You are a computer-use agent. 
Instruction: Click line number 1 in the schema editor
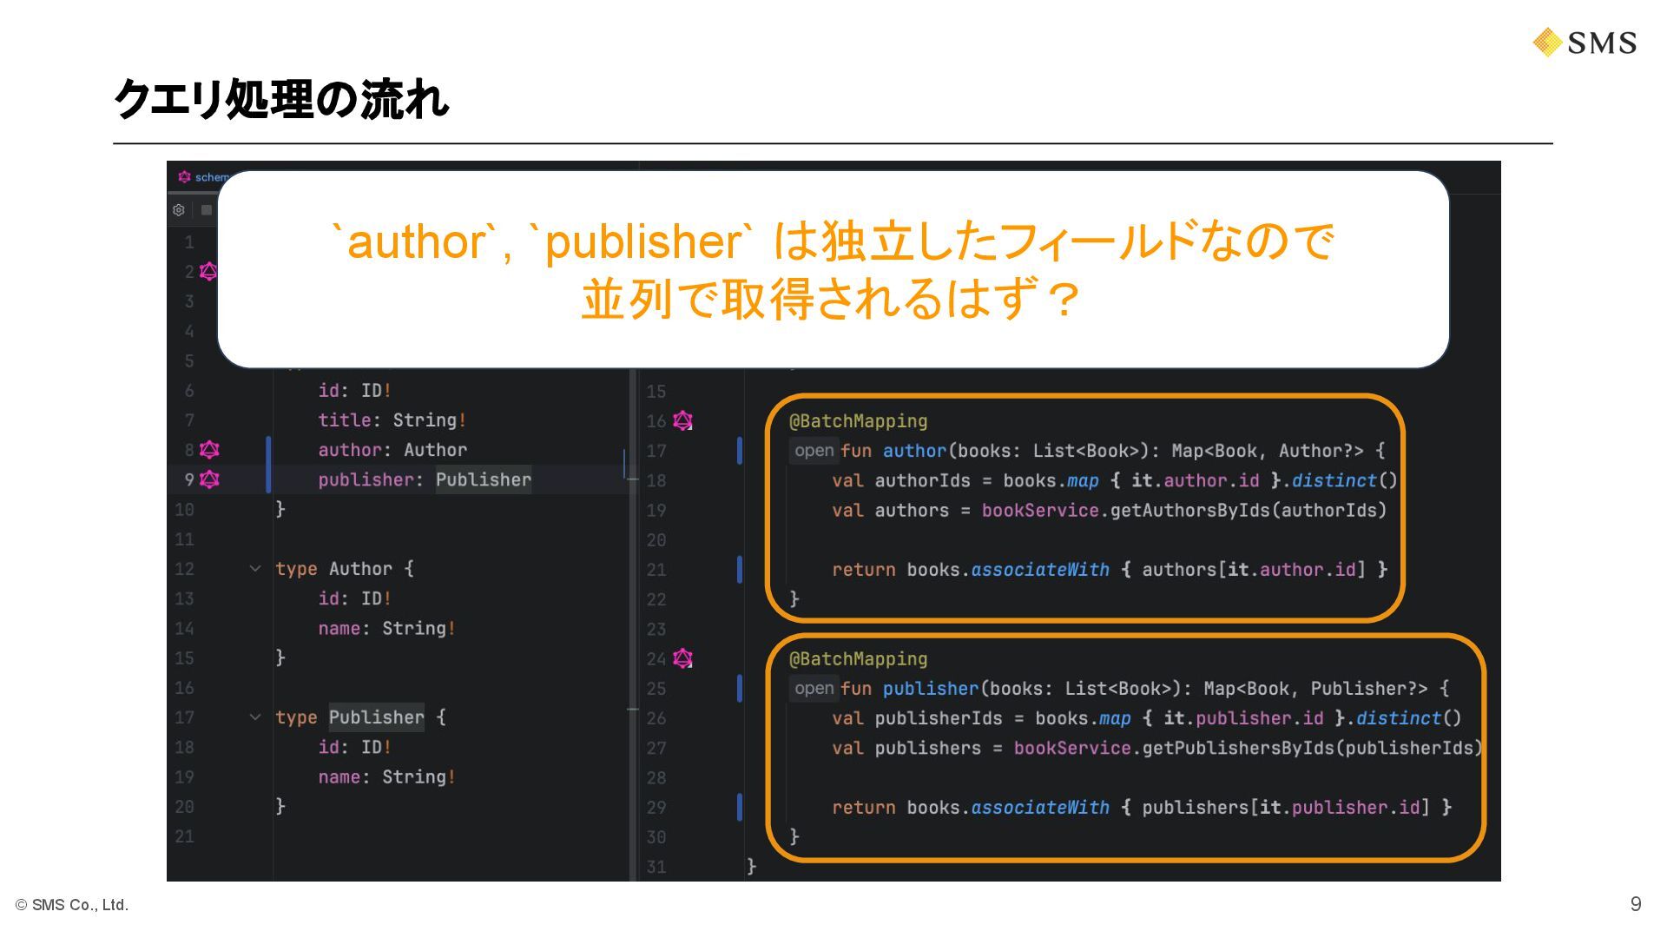coord(188,242)
